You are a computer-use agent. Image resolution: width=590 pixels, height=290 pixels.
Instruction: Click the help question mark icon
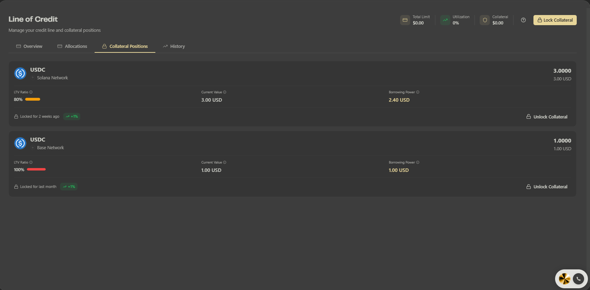point(523,20)
